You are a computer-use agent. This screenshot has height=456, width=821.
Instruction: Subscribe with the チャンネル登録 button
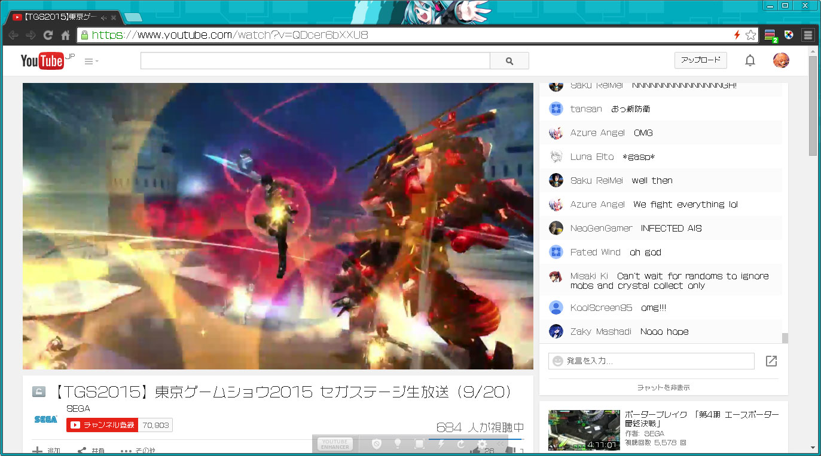pyautogui.click(x=102, y=425)
